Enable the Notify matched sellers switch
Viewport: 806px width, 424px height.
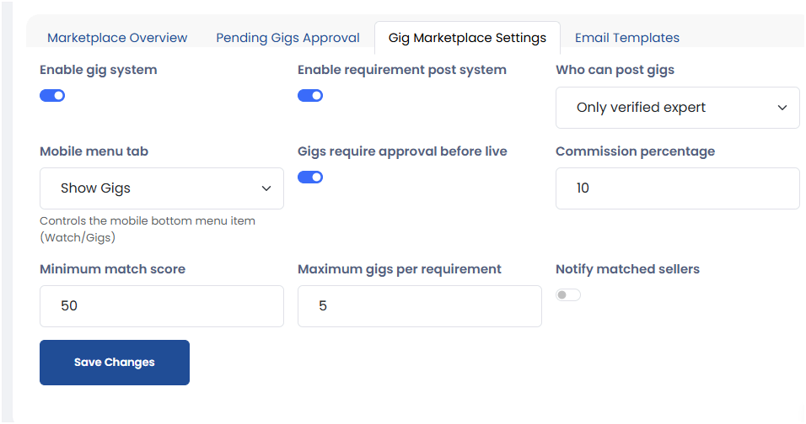click(x=568, y=294)
